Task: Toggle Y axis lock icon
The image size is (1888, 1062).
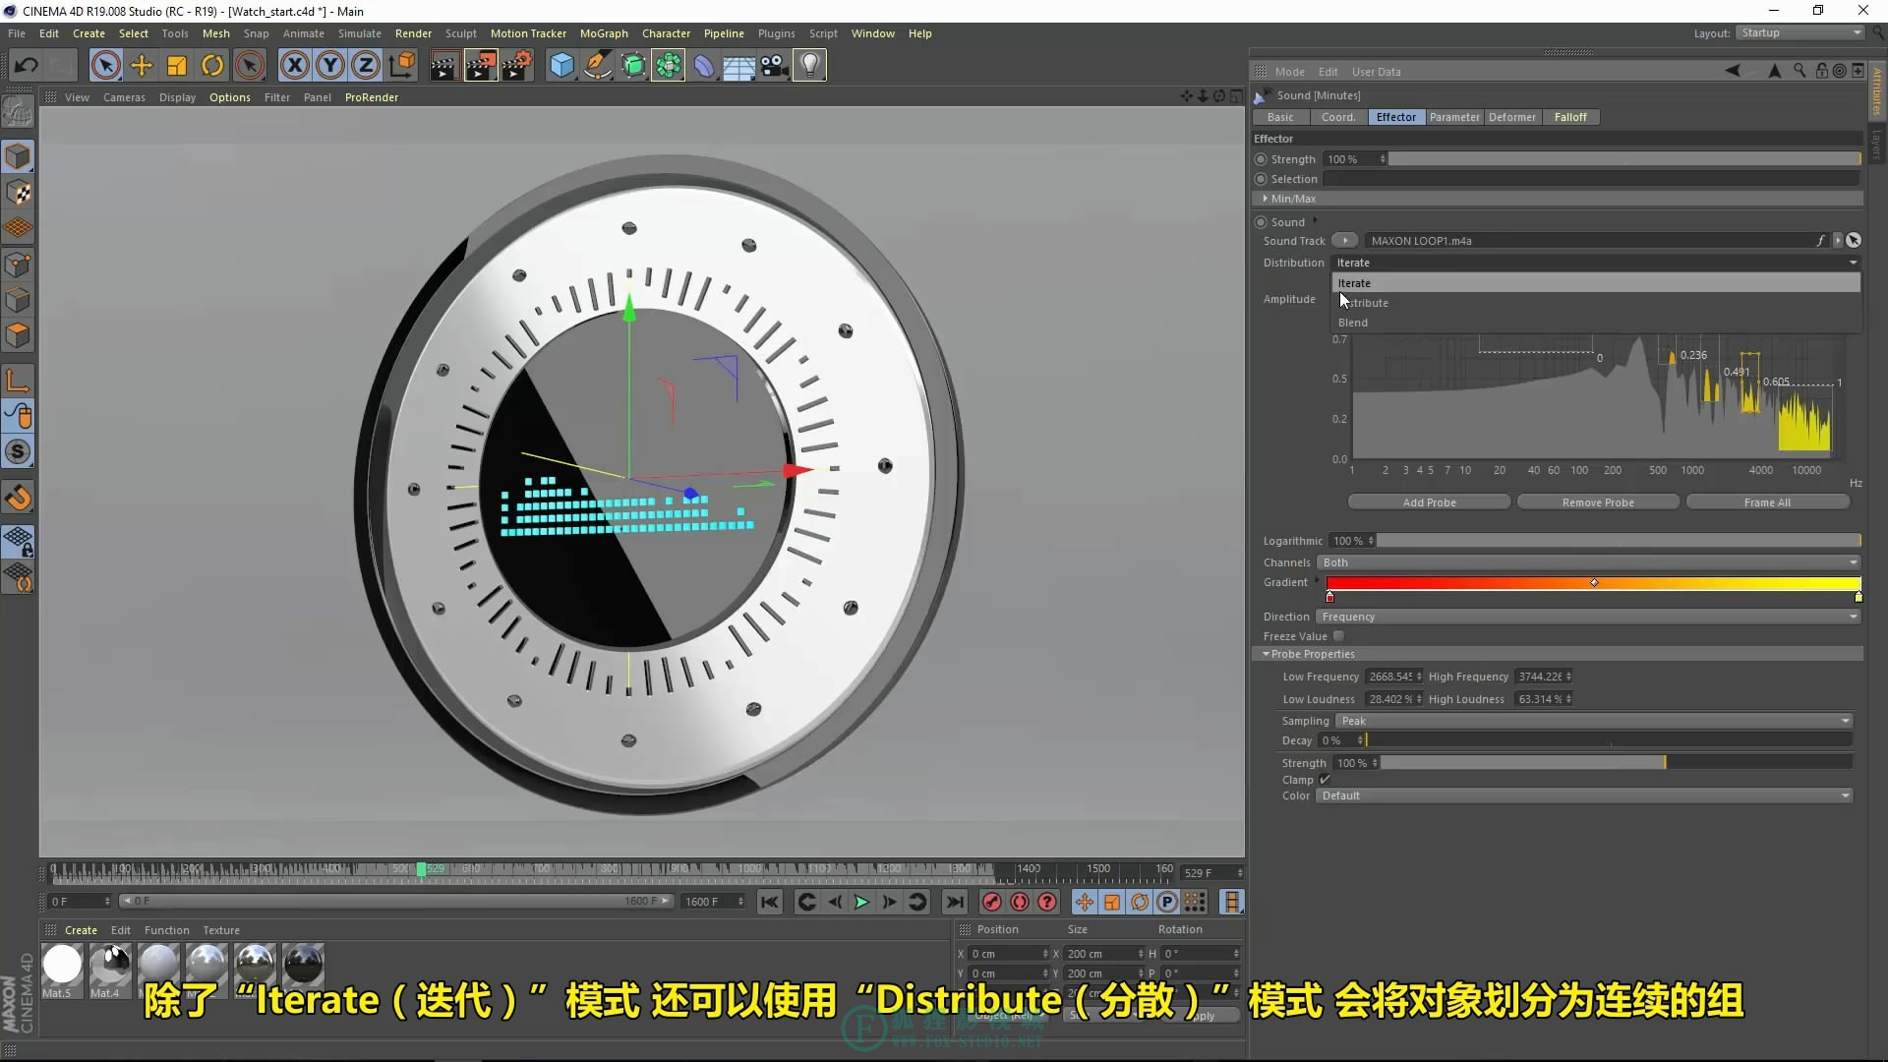Action: pyautogui.click(x=330, y=66)
